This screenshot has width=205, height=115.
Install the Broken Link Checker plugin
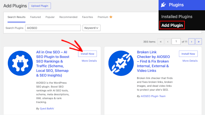click(x=188, y=54)
